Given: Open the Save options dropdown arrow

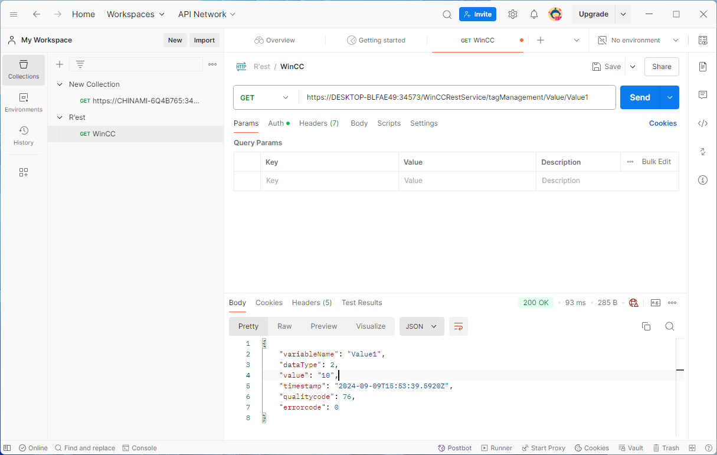Looking at the screenshot, I should click(x=633, y=67).
